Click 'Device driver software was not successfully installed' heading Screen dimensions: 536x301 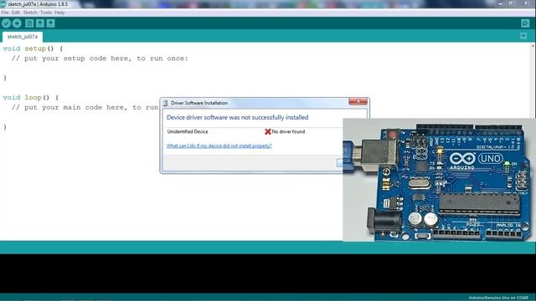click(238, 117)
